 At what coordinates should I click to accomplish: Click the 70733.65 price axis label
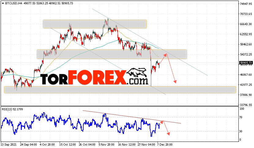(246, 14)
